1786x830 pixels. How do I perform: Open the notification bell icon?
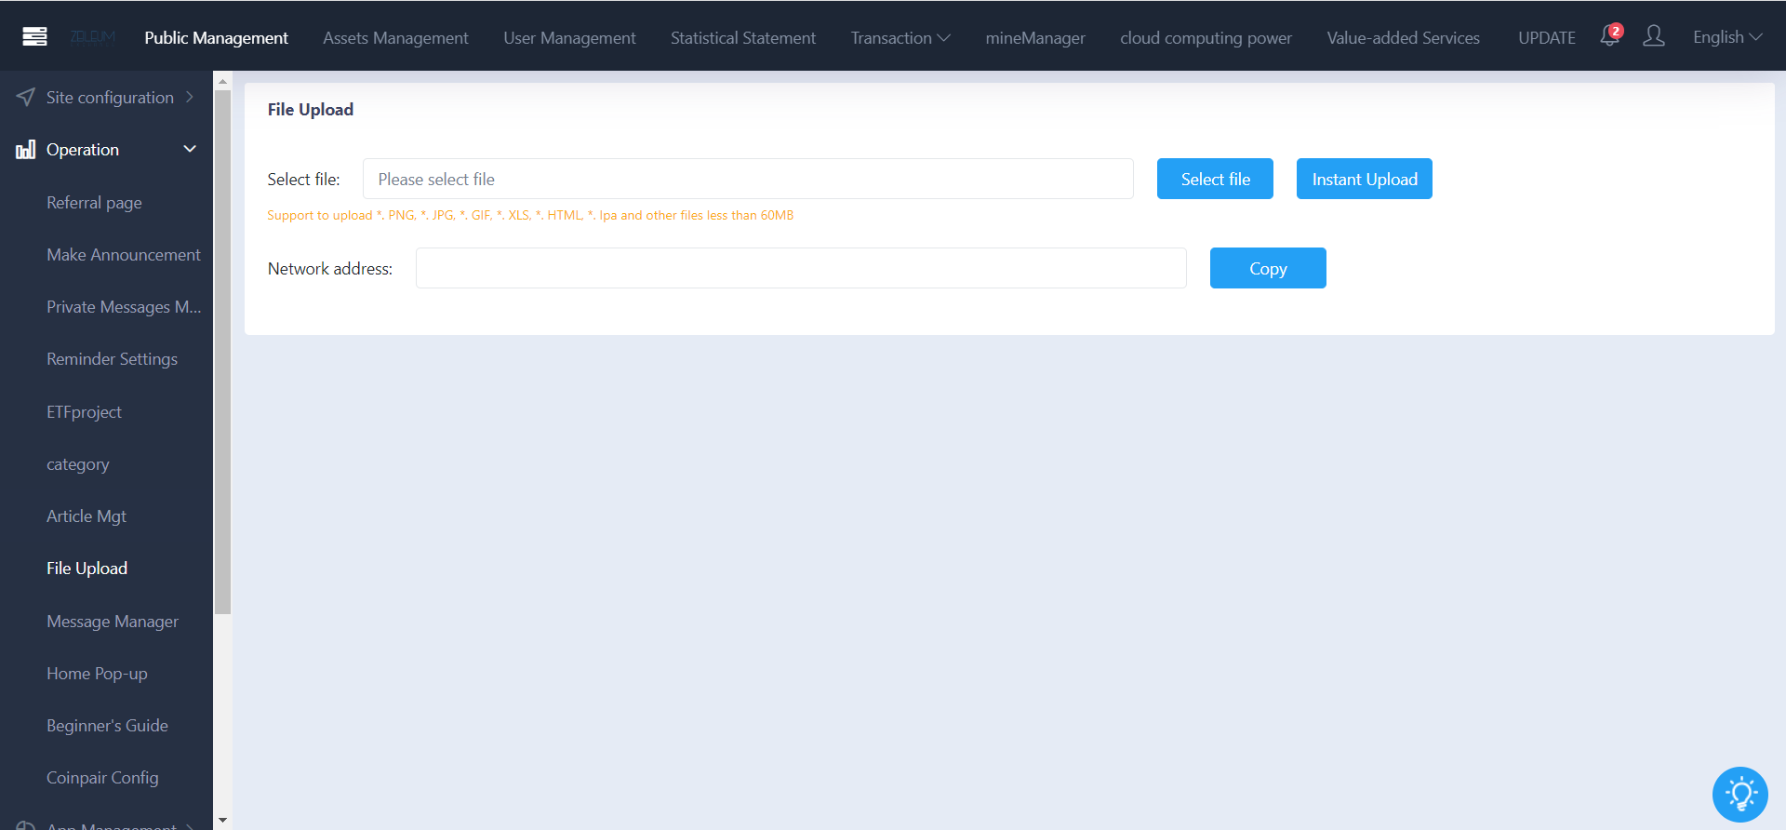1609,36
